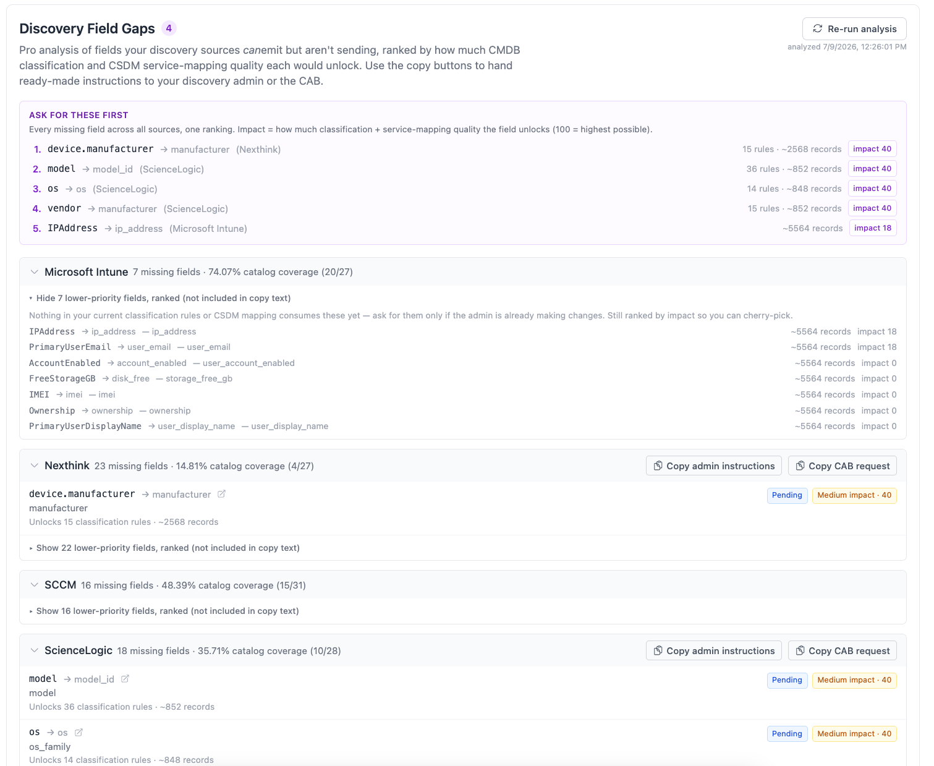Copy CAB request for Nexthink

(843, 466)
